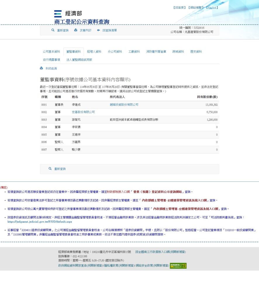Switch the site language via English link
Viewport: 259px width, 299px height.
coord(212,8)
